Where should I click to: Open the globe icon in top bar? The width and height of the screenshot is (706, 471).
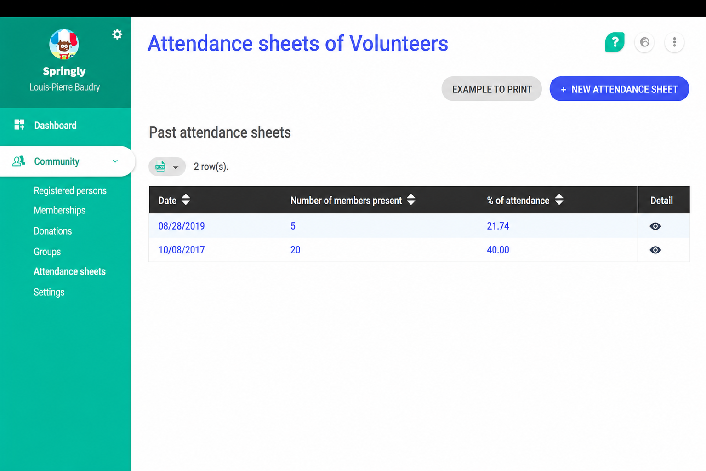click(644, 42)
